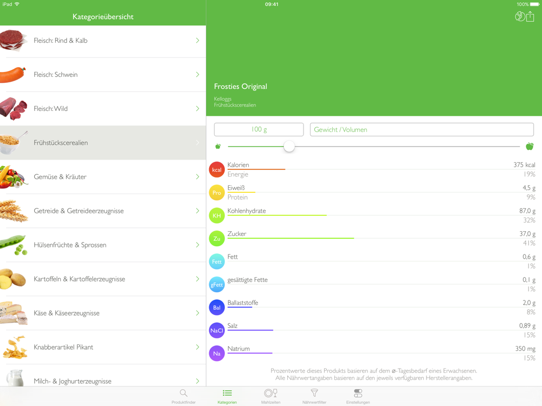This screenshot has width=542, height=406.
Task: Tap the red kcal Kalorien icon
Action: [x=217, y=169]
